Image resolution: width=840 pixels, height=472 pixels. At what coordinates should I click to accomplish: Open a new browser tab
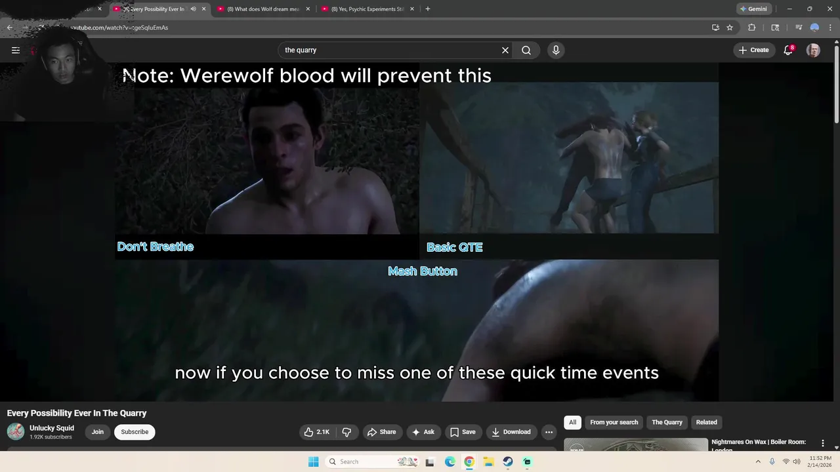[x=428, y=9]
